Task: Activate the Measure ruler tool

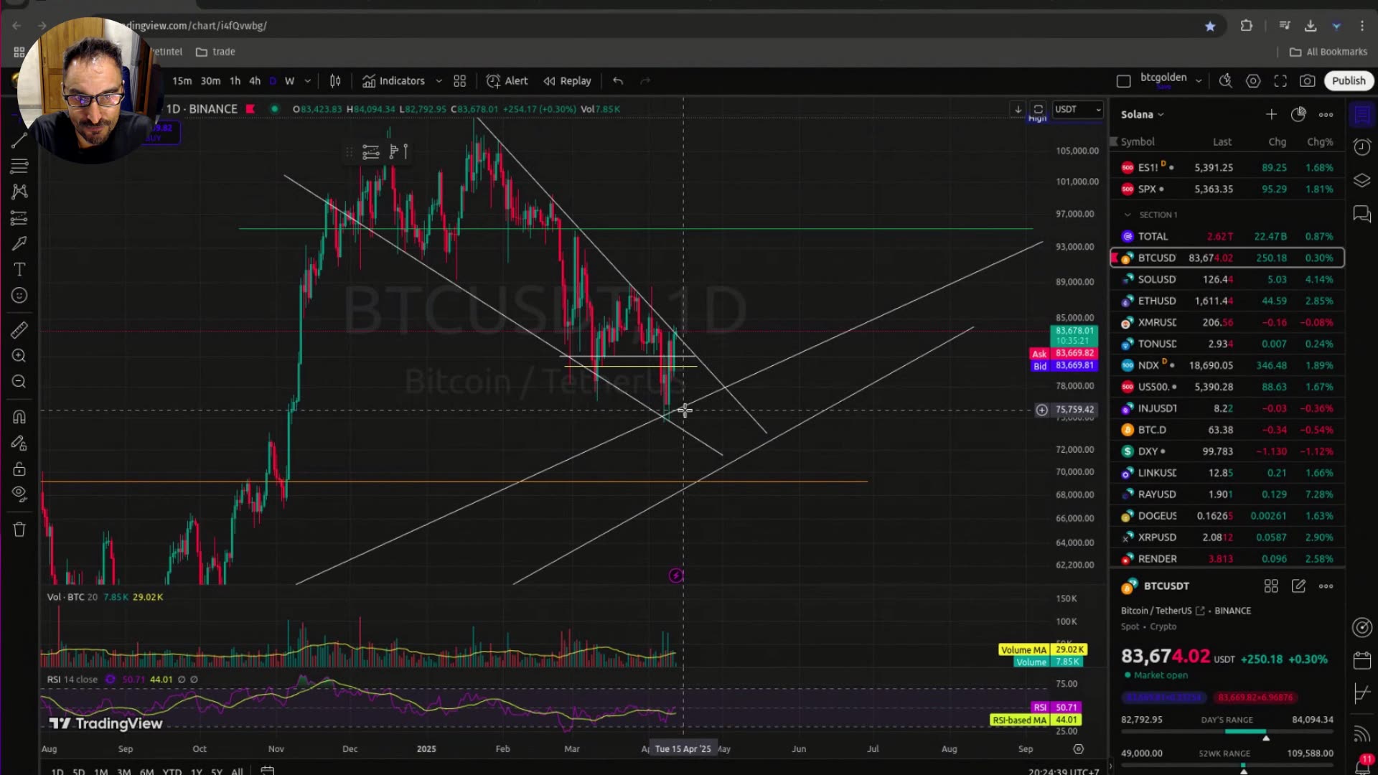Action: pyautogui.click(x=19, y=330)
